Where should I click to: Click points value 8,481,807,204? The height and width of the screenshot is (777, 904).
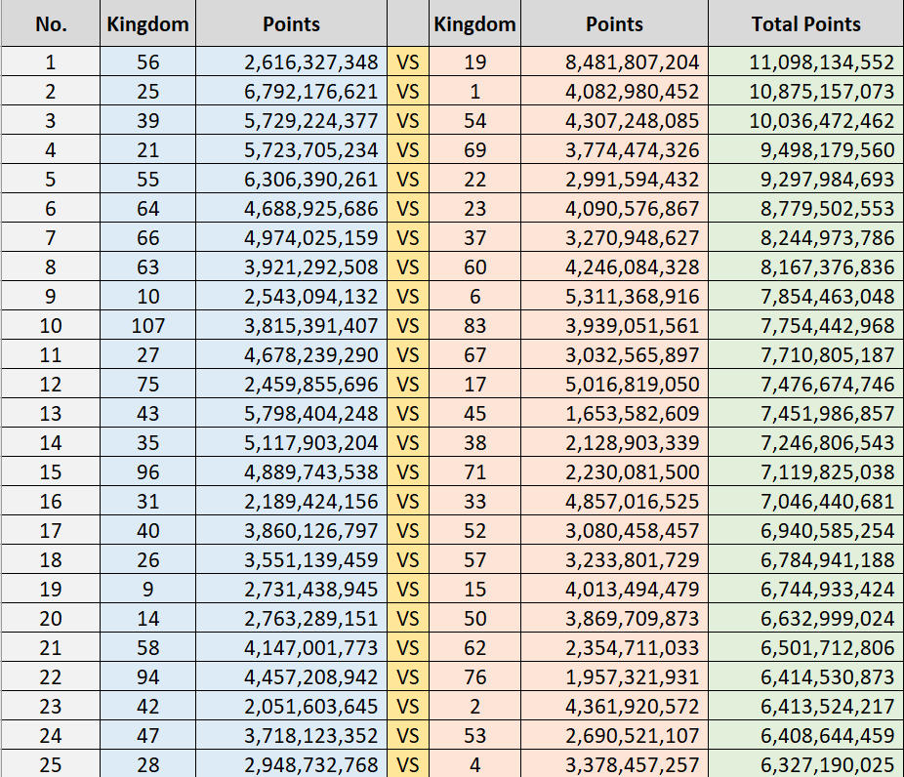click(614, 63)
